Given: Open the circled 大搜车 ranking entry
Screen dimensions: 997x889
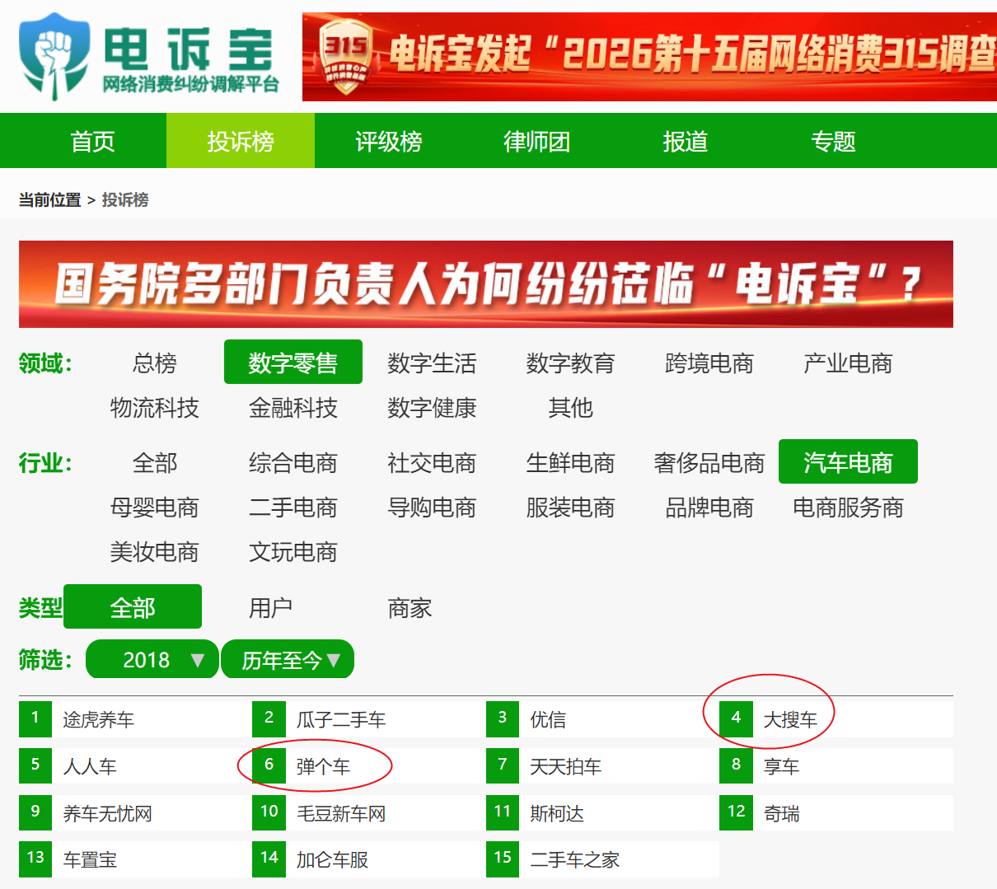Looking at the screenshot, I should pos(789,720).
